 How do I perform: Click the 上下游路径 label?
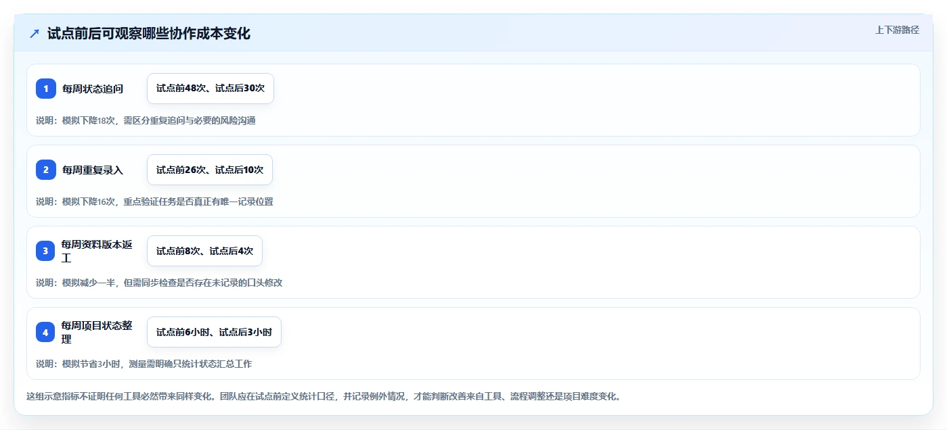point(897,30)
